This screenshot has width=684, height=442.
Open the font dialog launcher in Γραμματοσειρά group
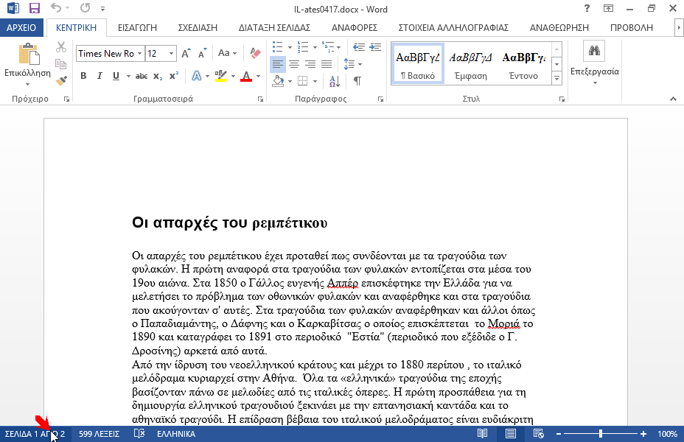[260, 99]
